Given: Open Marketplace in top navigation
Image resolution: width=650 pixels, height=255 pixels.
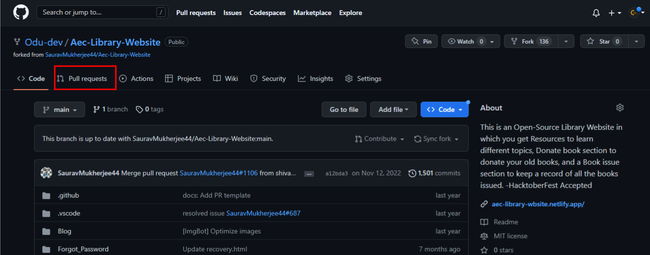Looking at the screenshot, I should (312, 13).
